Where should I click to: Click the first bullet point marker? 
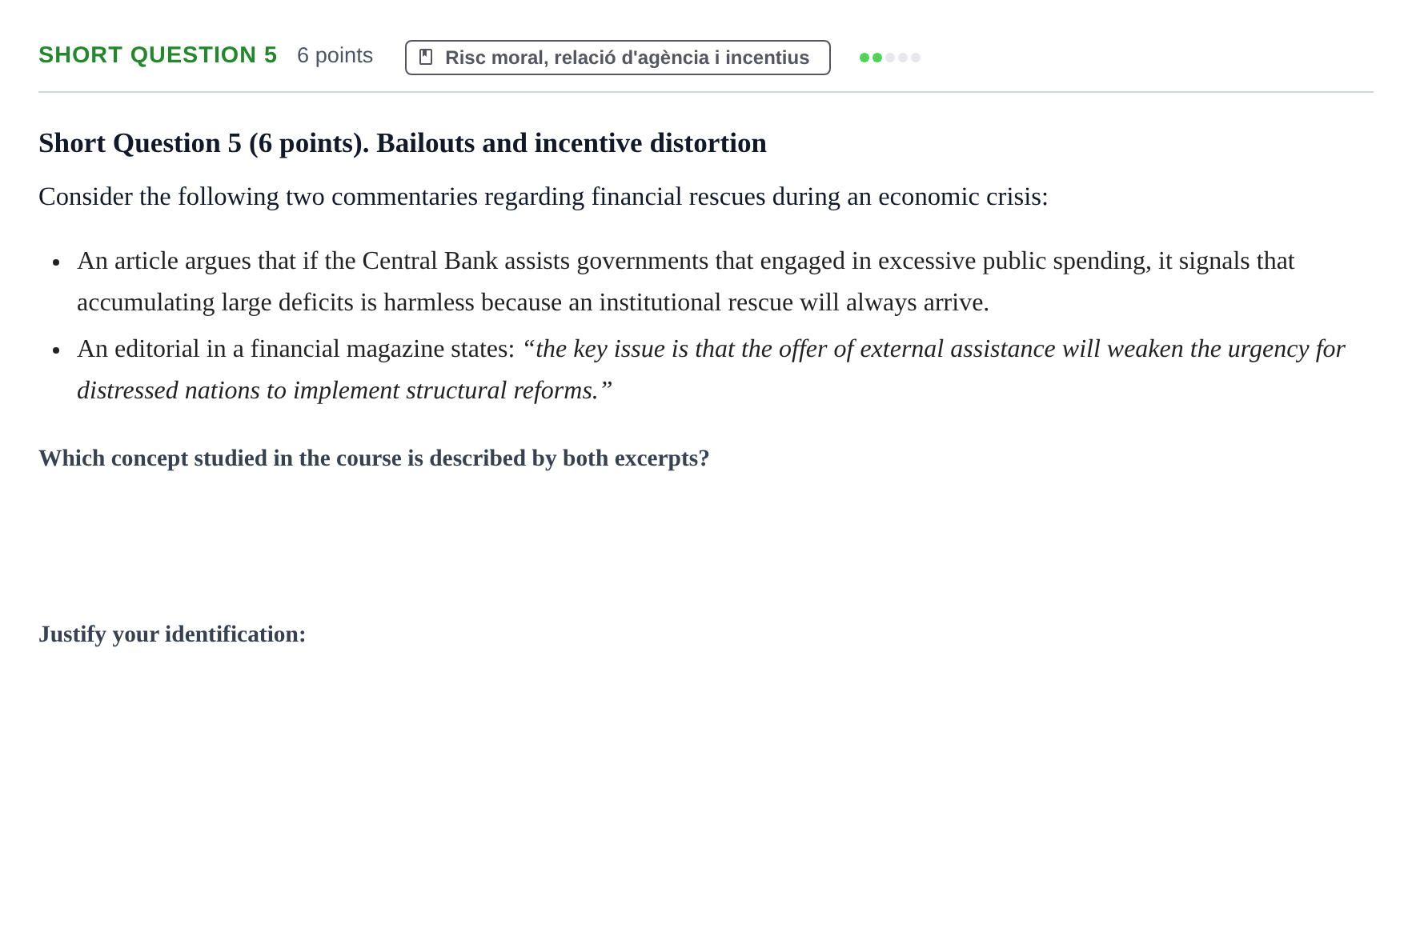click(x=56, y=262)
